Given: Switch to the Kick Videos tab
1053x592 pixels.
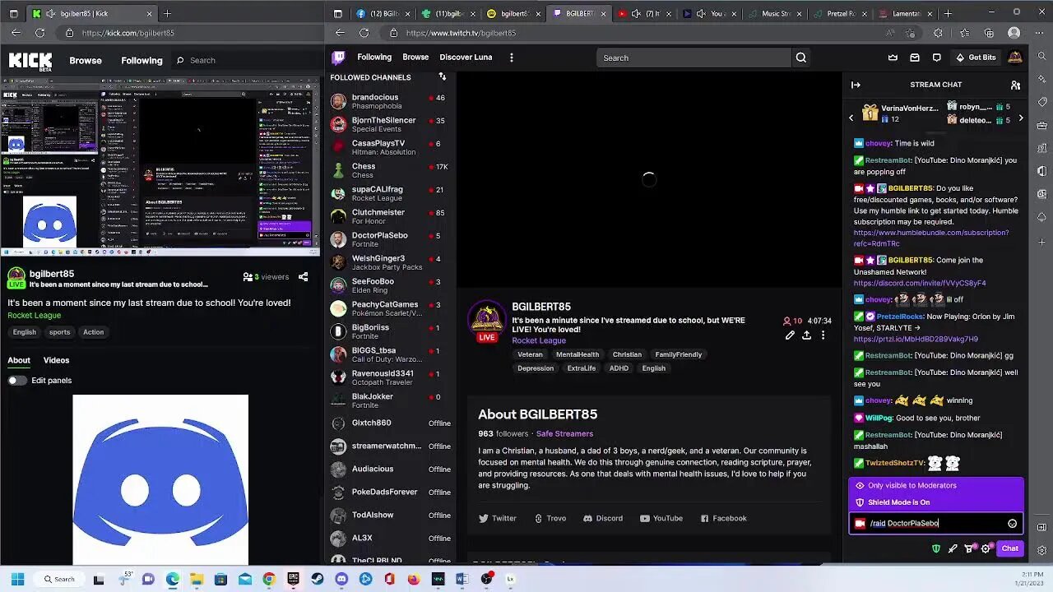Looking at the screenshot, I should (x=56, y=360).
